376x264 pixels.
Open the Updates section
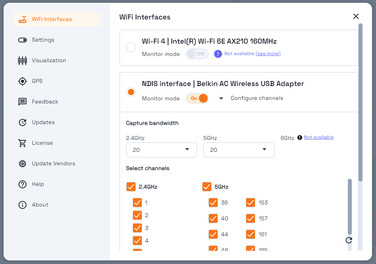(57, 122)
